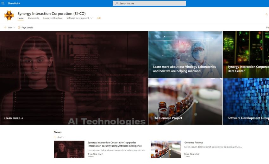
Task: Click the SharePoint title in top bar
Action: pyautogui.click(x=14, y=3)
